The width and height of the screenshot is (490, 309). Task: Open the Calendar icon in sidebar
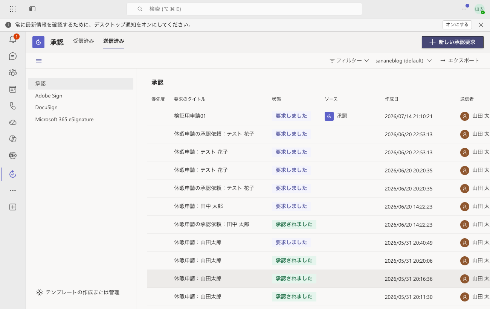[x=13, y=89]
